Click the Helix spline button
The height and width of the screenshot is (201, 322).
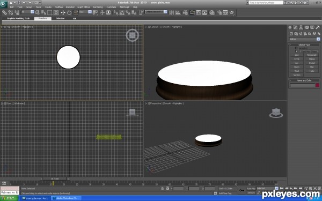pos(312,71)
